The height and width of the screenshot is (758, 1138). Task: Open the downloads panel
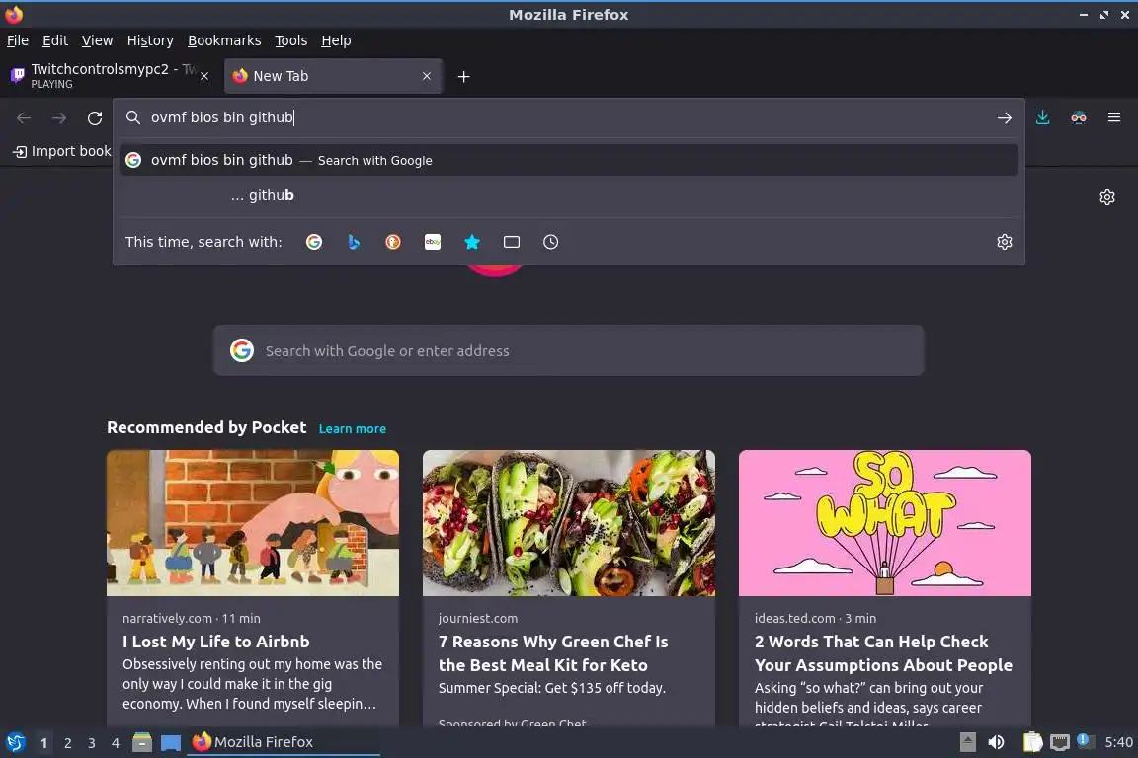coord(1042,117)
